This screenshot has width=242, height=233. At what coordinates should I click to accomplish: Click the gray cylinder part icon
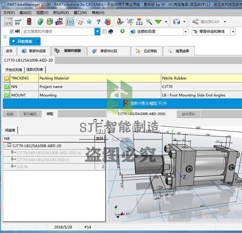[177, 21]
